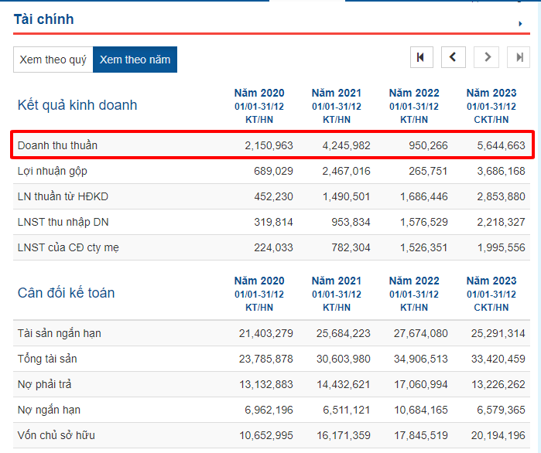Select the Xem theo năm tab
541x453 pixels.
pyautogui.click(x=135, y=60)
